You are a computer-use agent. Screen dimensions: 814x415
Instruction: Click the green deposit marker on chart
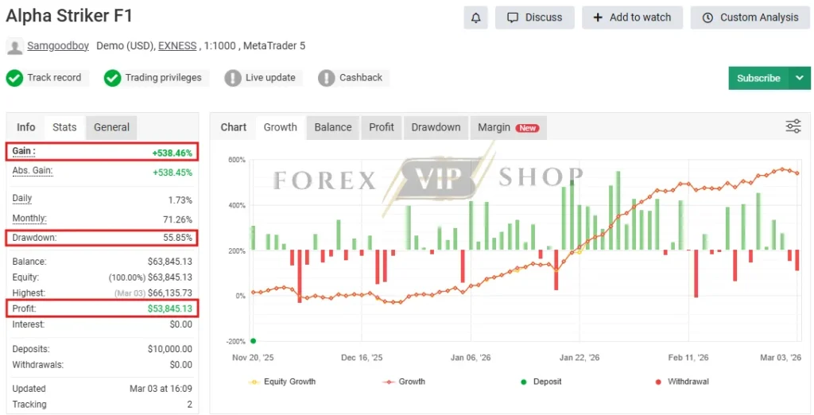pyautogui.click(x=253, y=341)
